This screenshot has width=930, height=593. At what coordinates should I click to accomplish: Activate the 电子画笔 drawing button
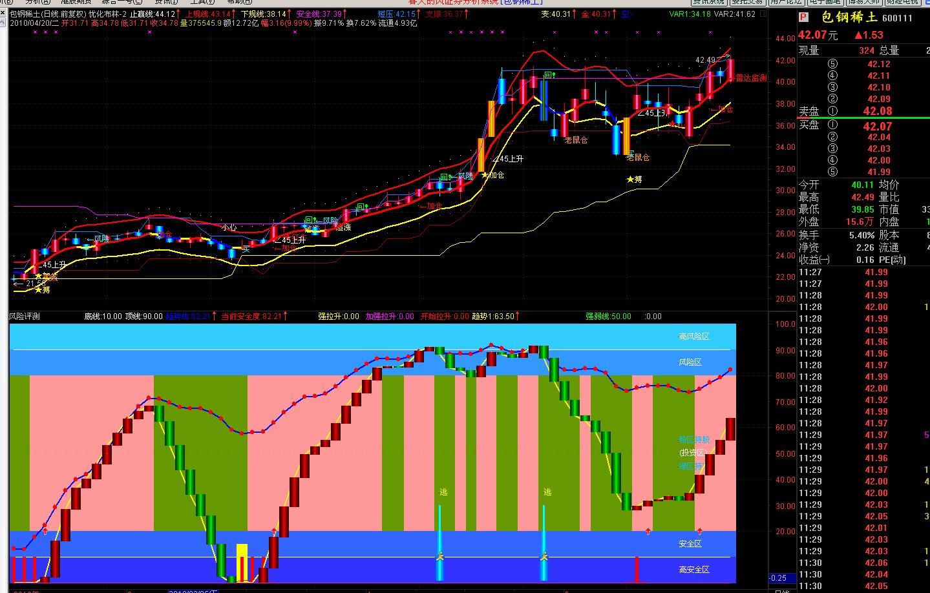825,3
